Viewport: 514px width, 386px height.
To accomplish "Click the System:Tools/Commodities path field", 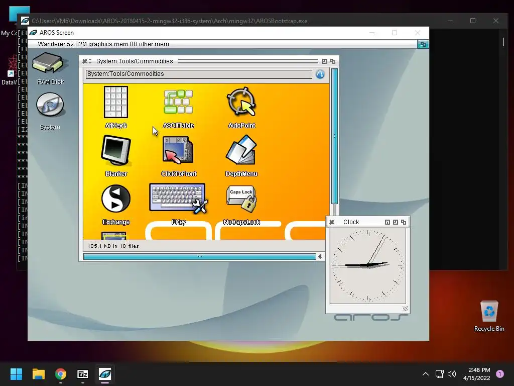I will (x=199, y=74).
